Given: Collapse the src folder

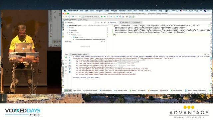Looking at the screenshot, I should click(x=67, y=33).
